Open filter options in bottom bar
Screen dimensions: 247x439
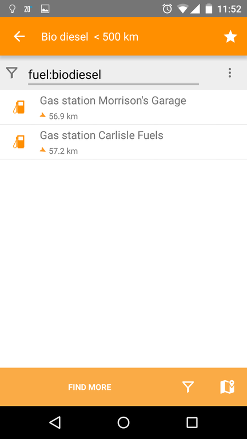188,387
